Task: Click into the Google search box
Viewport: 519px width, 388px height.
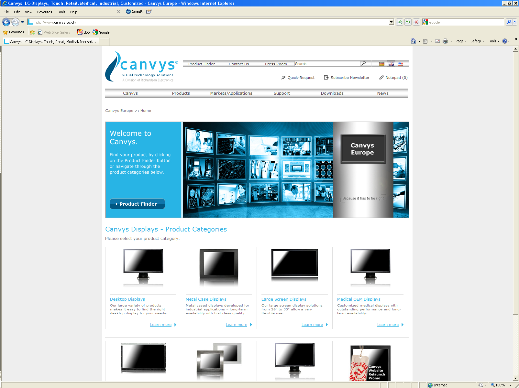Action: [466, 22]
